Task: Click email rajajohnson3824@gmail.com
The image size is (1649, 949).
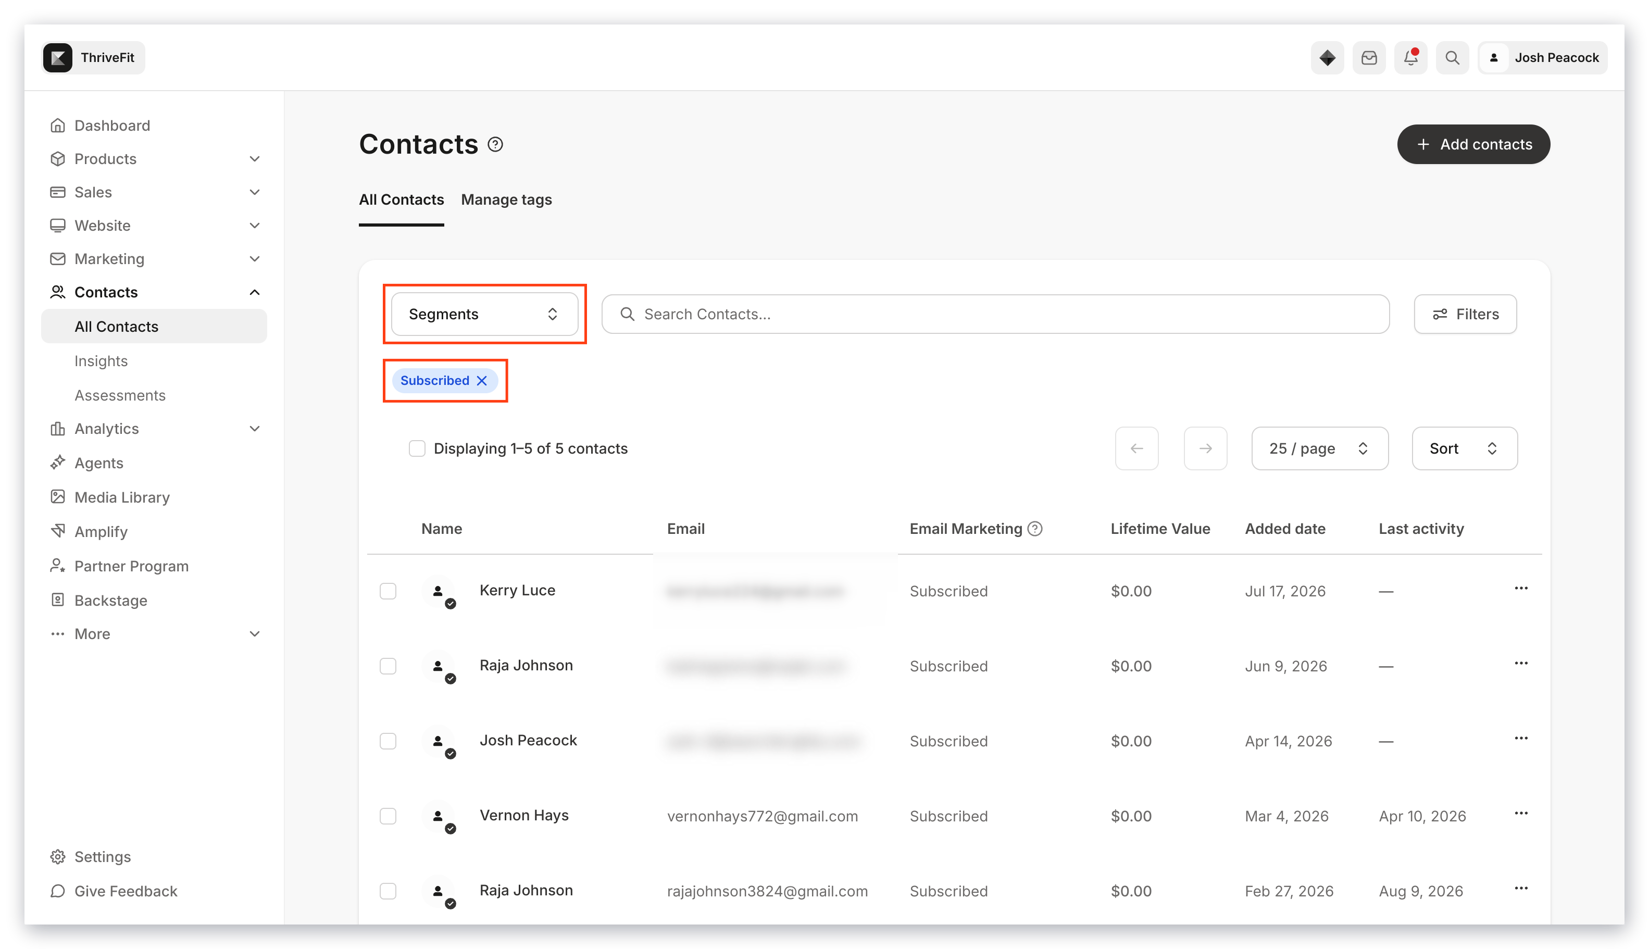Action: tap(767, 891)
